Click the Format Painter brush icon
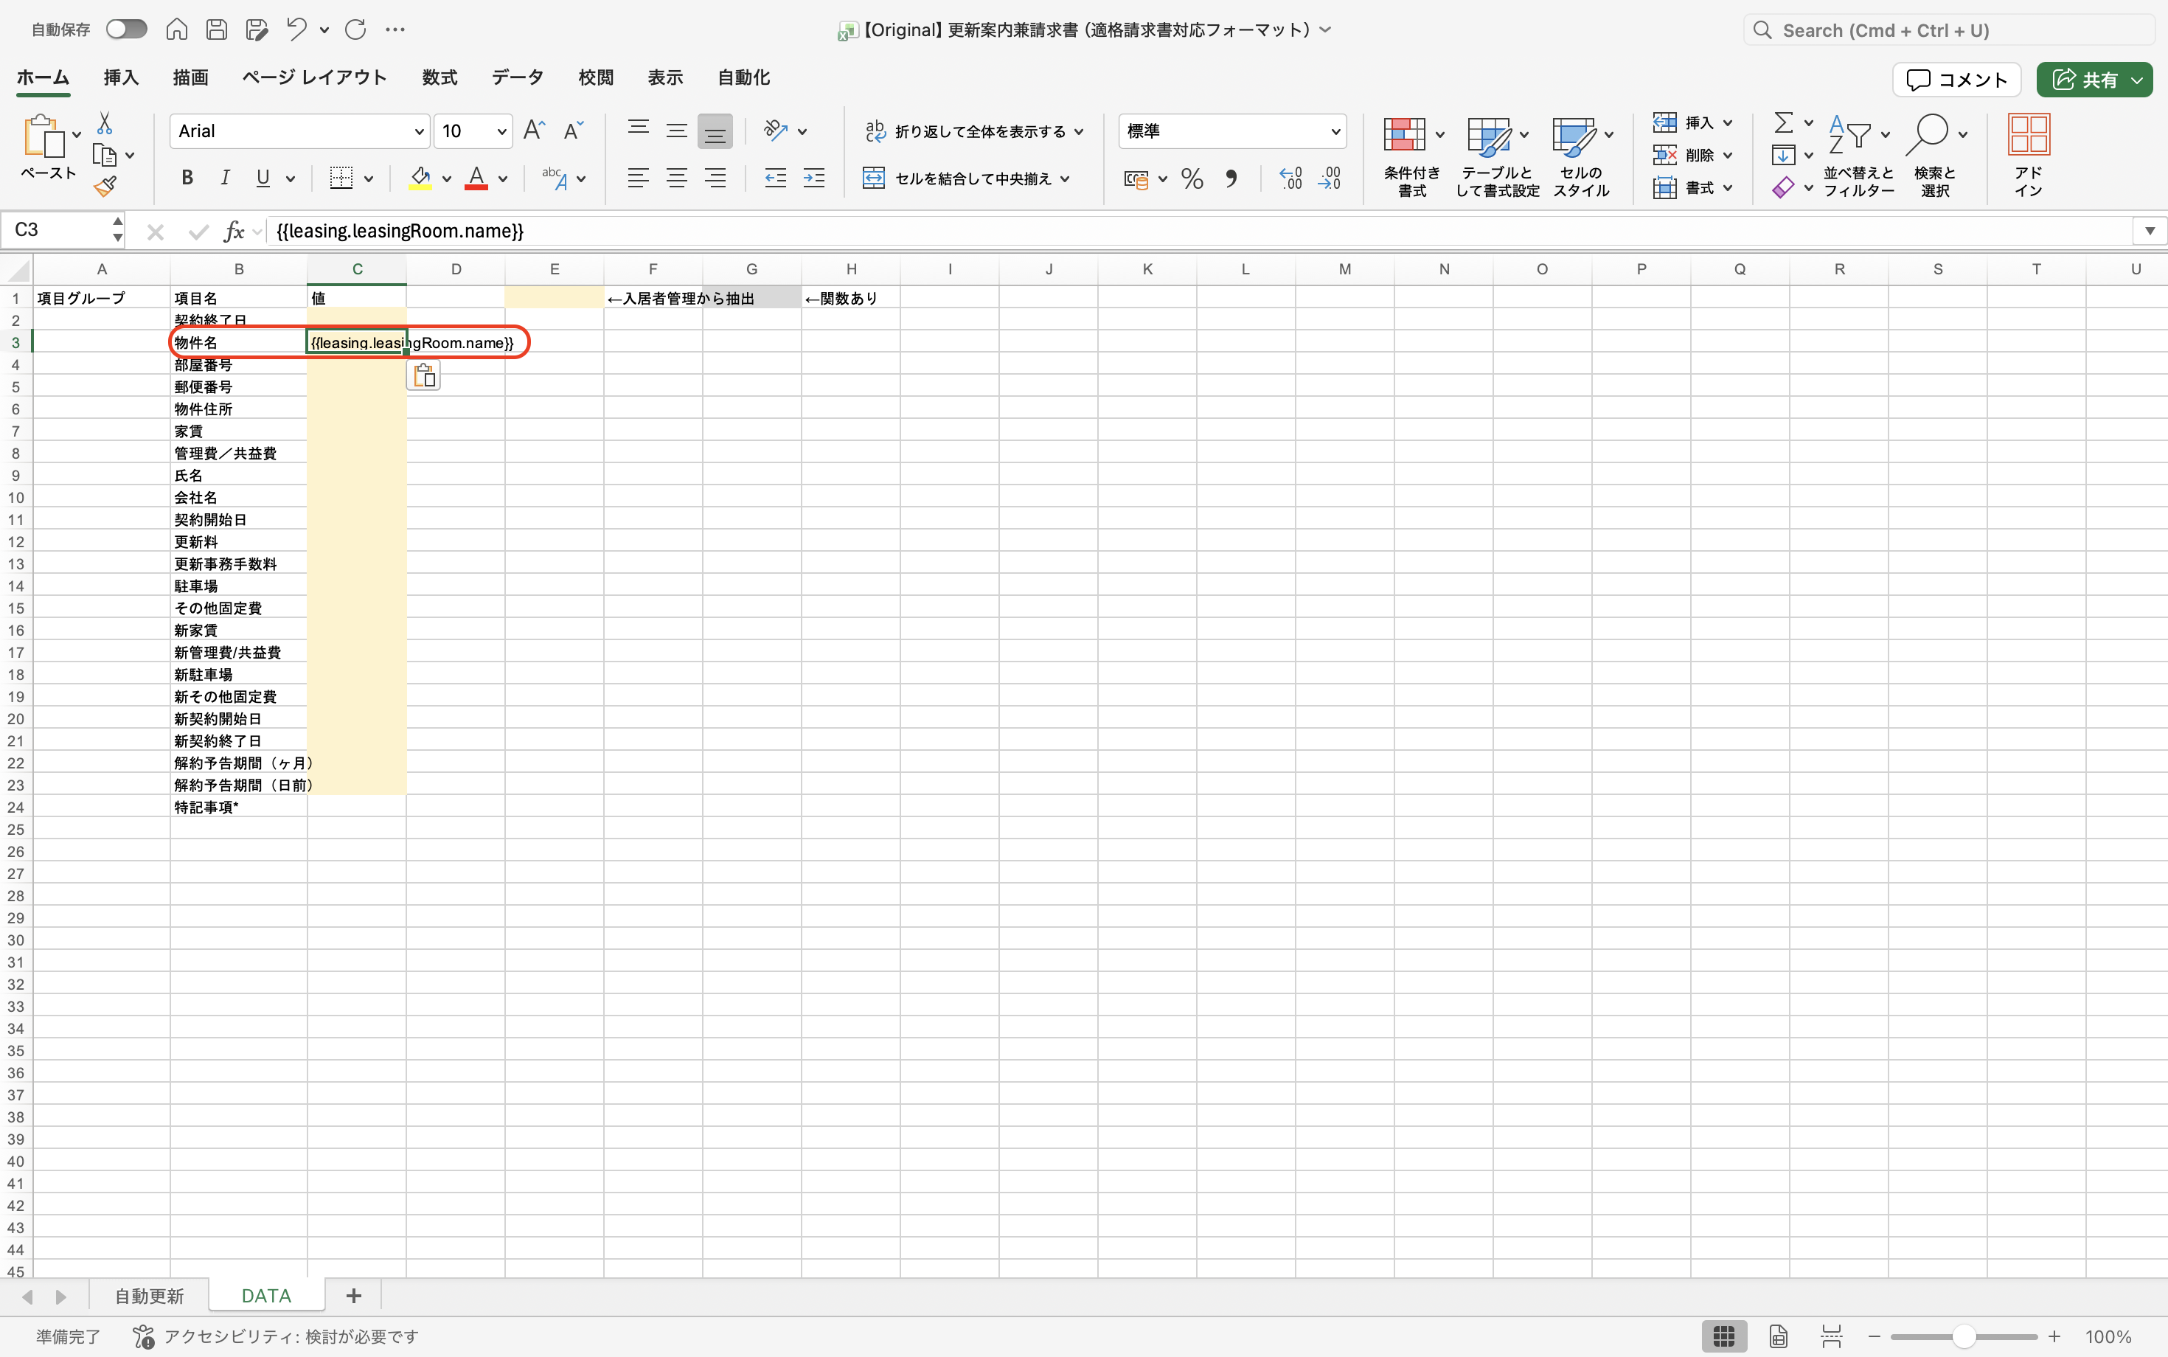The width and height of the screenshot is (2168, 1357). 105,186
